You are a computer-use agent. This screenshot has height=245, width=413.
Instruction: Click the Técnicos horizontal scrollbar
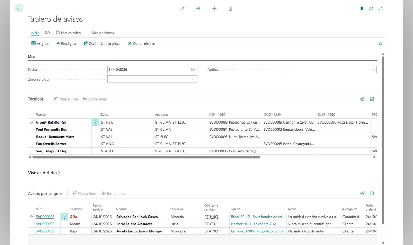[146, 157]
